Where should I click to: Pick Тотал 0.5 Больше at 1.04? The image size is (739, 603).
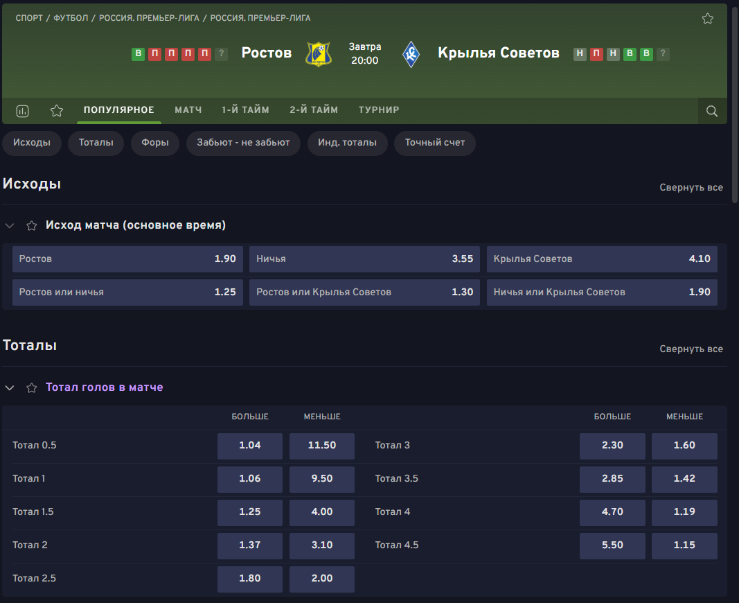(x=250, y=446)
